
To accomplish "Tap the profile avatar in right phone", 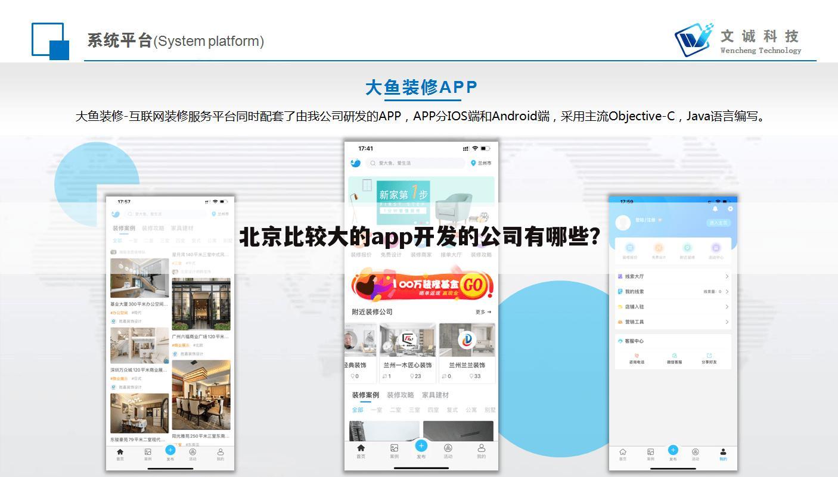I will (623, 223).
